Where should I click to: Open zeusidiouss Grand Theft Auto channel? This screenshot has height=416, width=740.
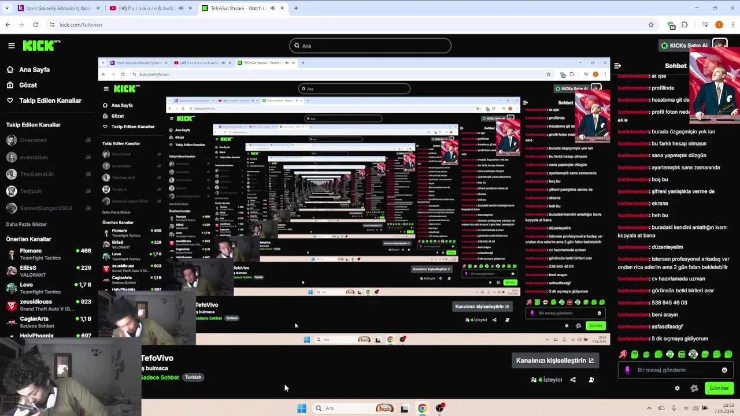click(x=49, y=305)
